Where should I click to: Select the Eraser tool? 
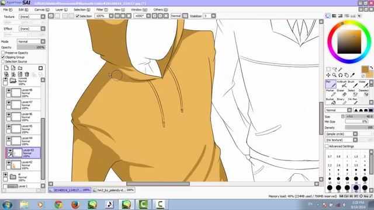[x=341, y=93]
